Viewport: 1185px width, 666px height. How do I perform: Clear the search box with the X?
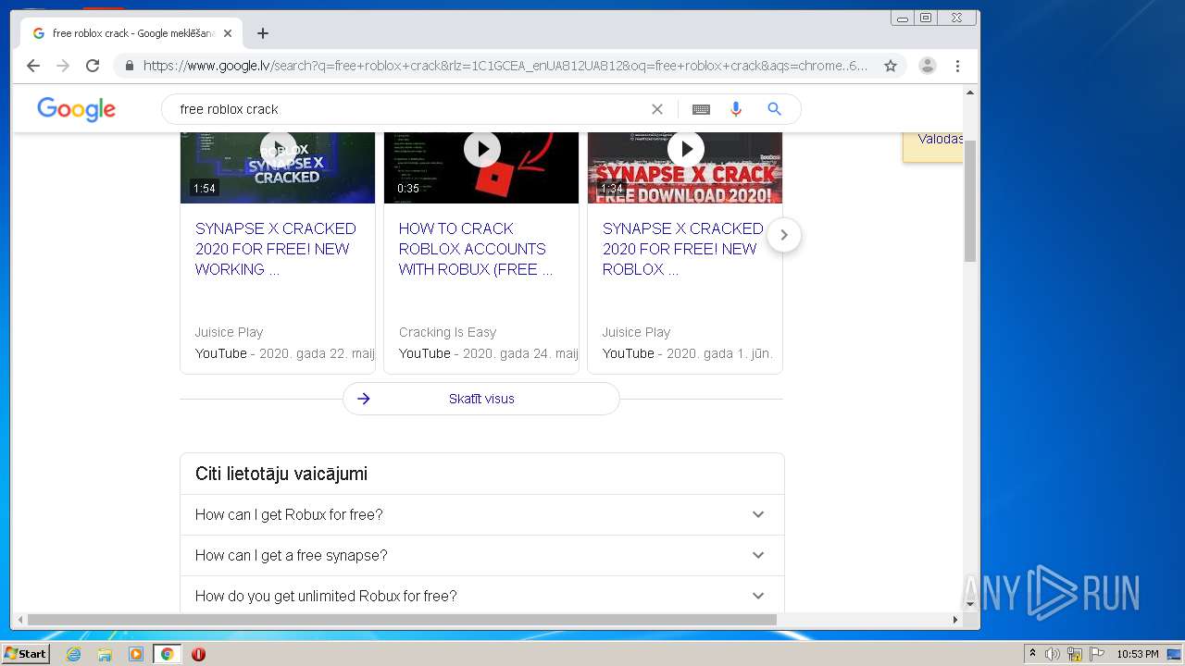[657, 109]
